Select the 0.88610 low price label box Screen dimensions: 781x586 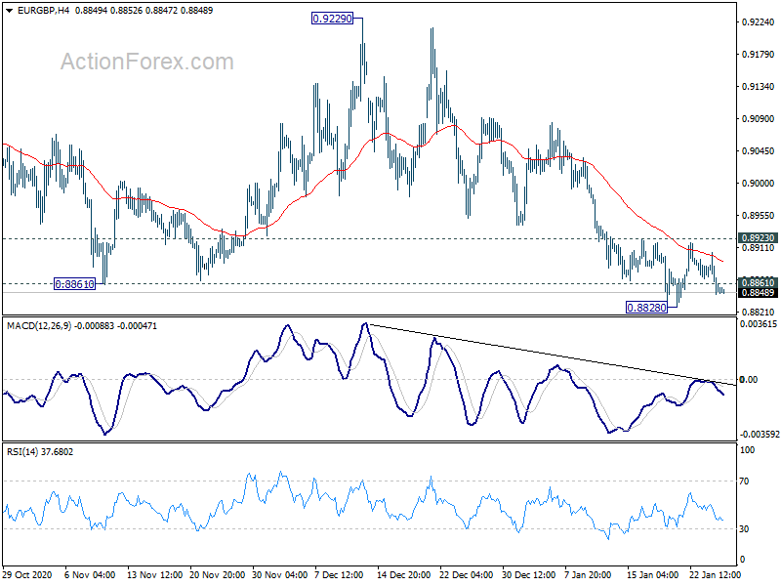[x=74, y=284]
